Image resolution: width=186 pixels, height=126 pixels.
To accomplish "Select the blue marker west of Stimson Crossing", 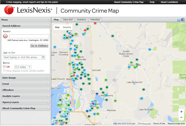I will tap(55, 47).
